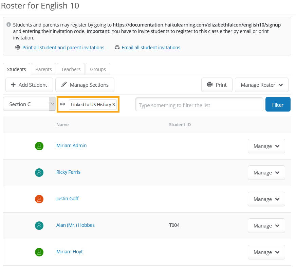Click the Add Student button

click(x=29, y=85)
